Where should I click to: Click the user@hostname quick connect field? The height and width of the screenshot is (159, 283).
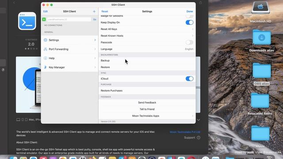(x=69, y=19)
